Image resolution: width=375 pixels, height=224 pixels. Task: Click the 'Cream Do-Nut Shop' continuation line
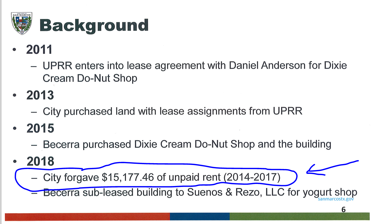click(90, 78)
